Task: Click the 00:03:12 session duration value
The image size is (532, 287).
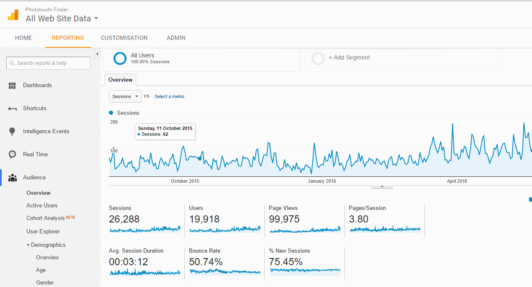Action: tap(129, 262)
